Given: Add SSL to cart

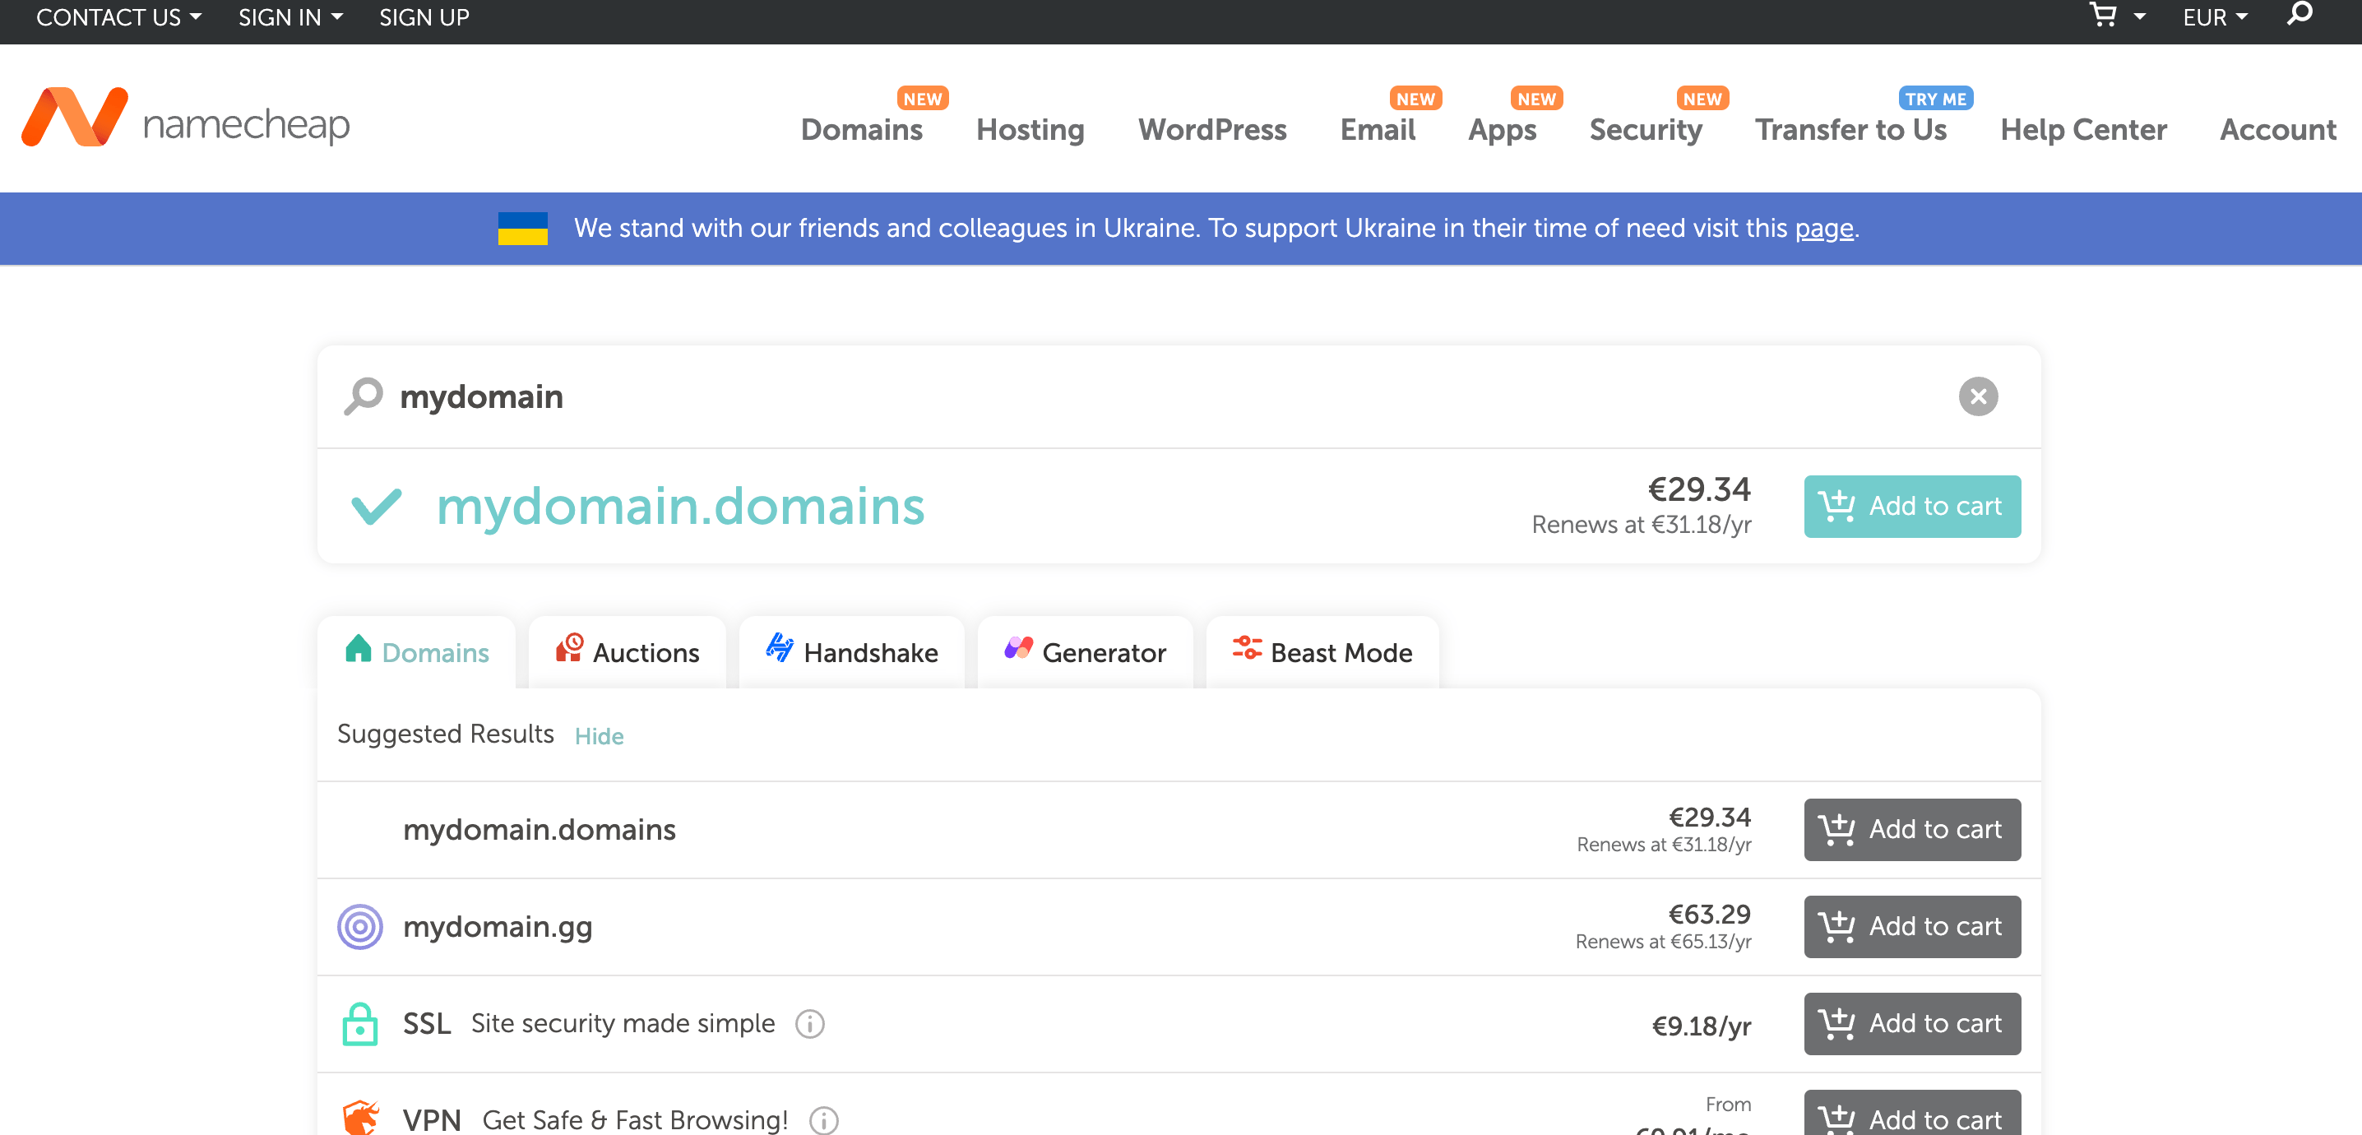Looking at the screenshot, I should (x=1912, y=1024).
